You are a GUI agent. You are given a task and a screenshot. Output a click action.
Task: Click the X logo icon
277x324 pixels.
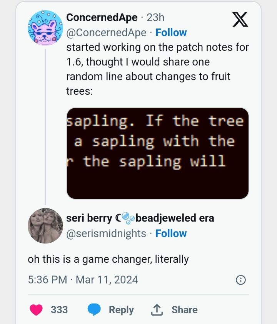tap(240, 20)
